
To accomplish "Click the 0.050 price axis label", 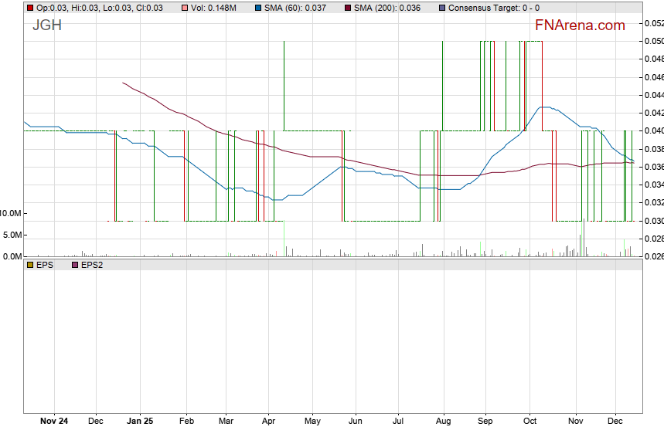I will pos(653,41).
